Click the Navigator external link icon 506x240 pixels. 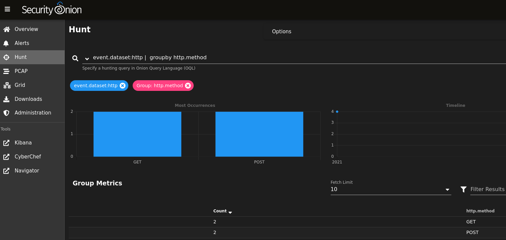pyautogui.click(x=6, y=171)
